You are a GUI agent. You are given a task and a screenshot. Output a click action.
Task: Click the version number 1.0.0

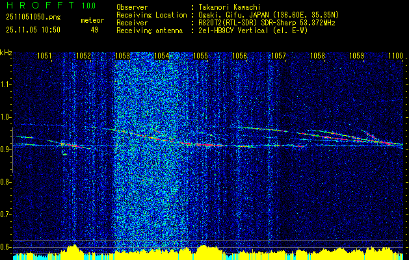pos(88,6)
